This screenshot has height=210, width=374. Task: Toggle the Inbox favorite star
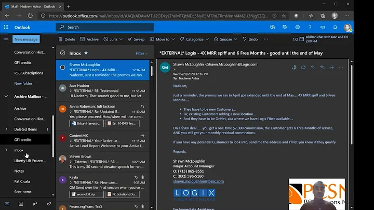pos(86,53)
